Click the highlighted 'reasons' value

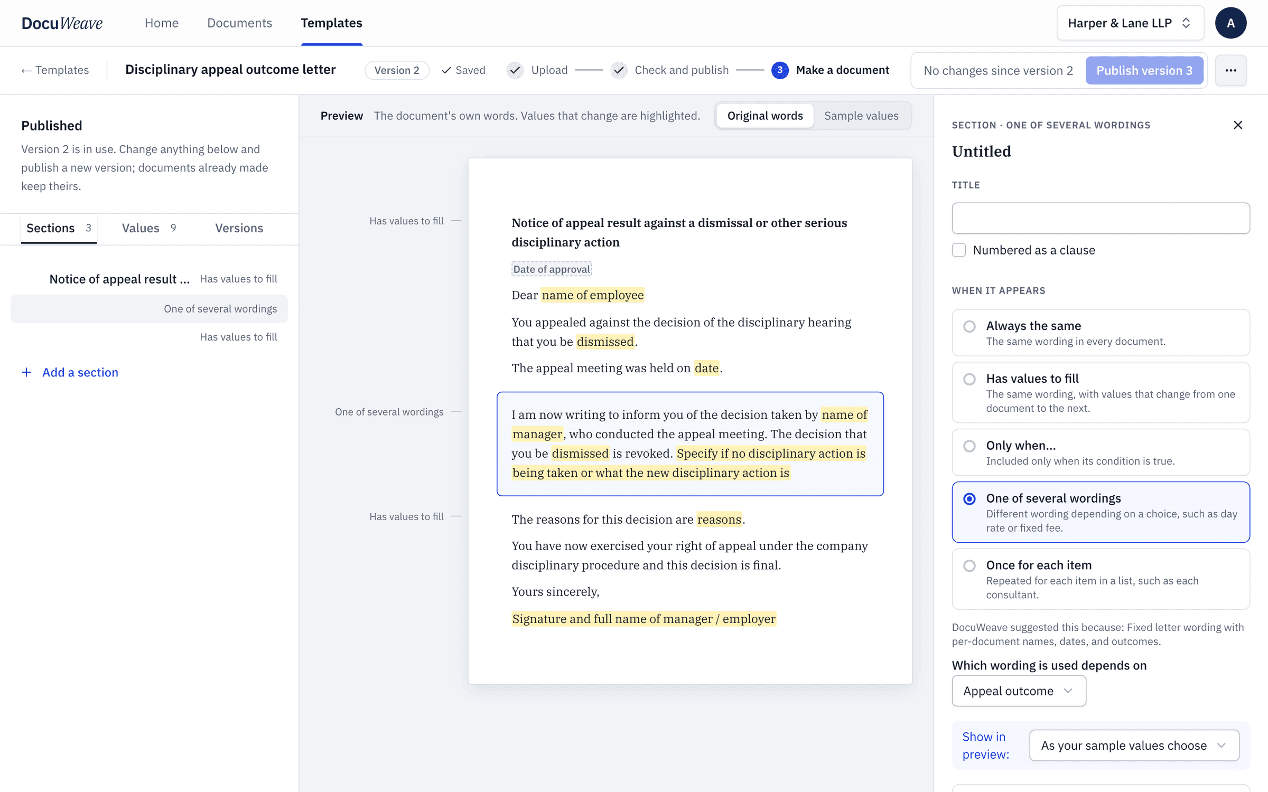pyautogui.click(x=719, y=520)
